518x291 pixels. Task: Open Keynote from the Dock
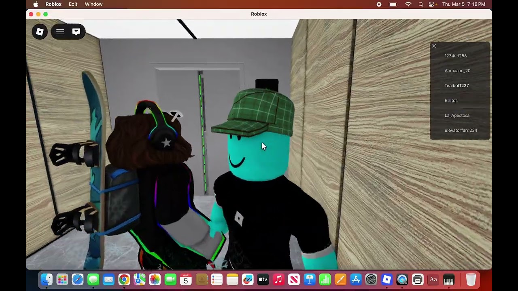point(310,279)
